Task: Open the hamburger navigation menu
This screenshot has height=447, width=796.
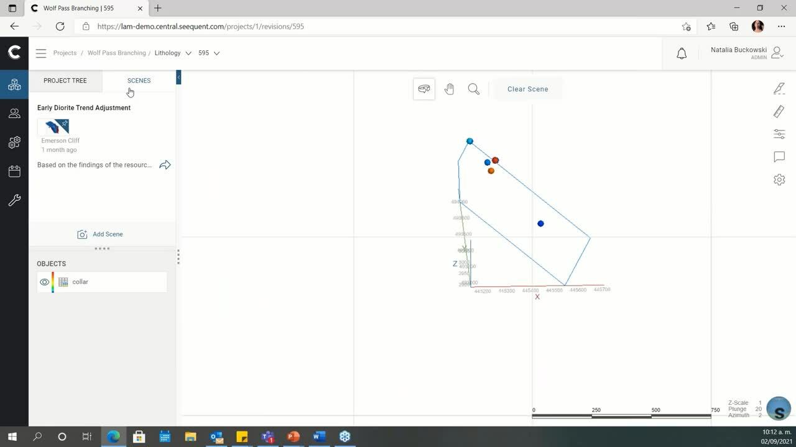Action: point(41,53)
